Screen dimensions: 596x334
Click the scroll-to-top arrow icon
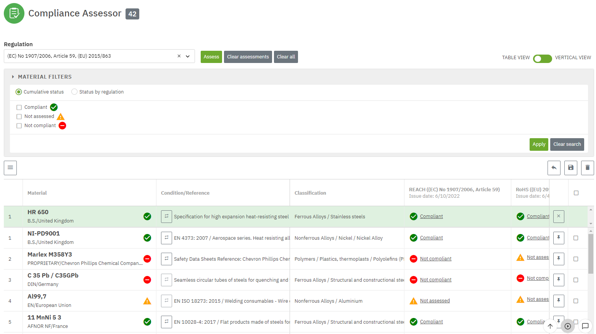pyautogui.click(x=550, y=326)
